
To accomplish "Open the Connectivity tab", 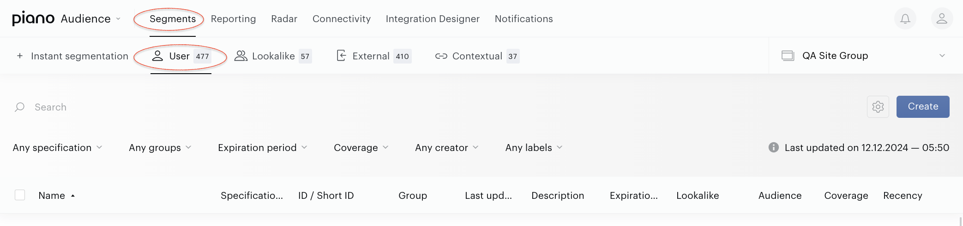I will pos(342,19).
